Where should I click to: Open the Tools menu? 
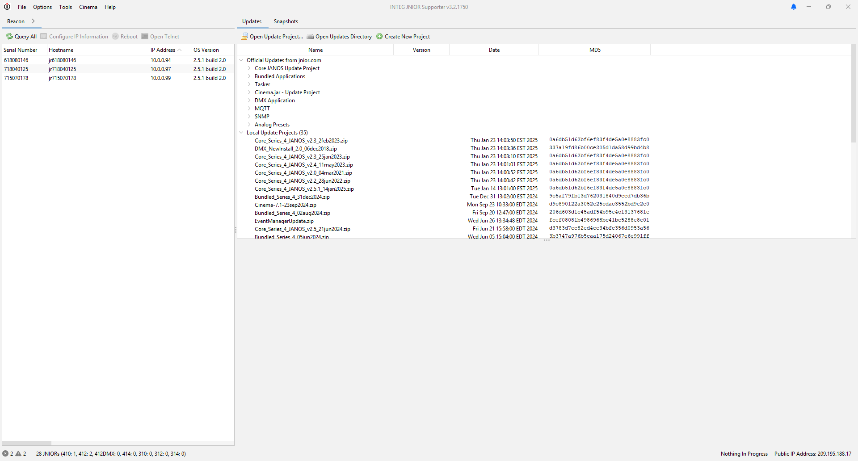point(65,7)
